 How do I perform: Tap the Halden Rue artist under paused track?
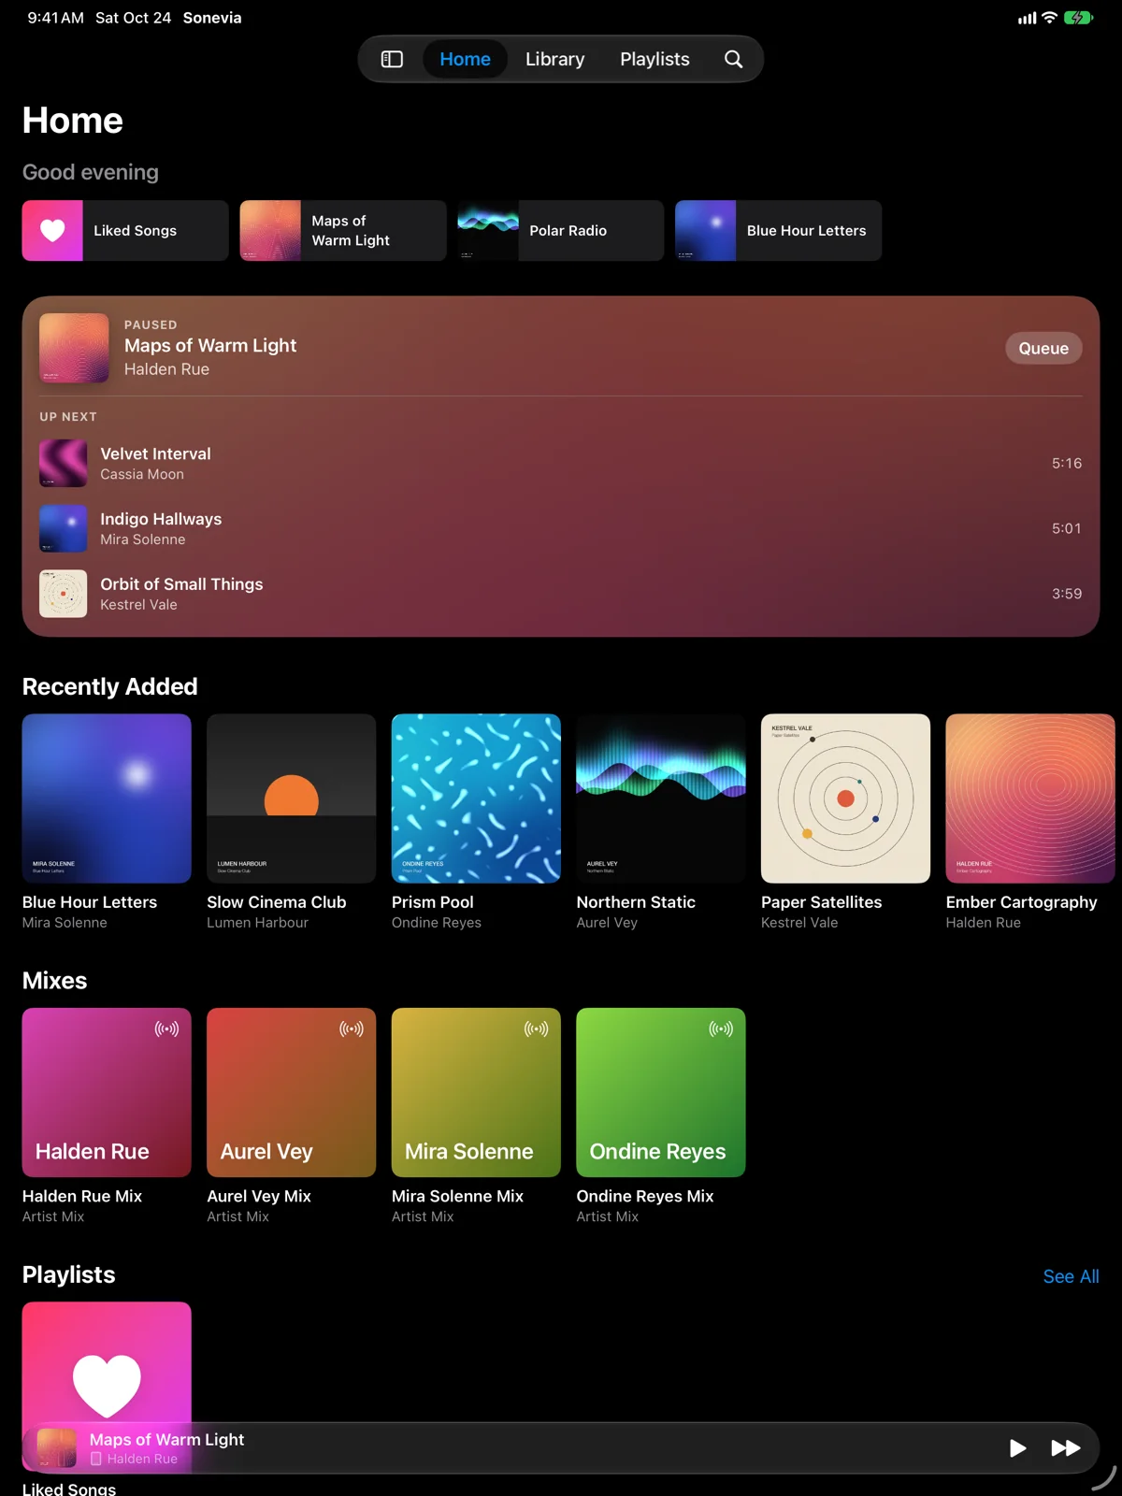pos(166,369)
